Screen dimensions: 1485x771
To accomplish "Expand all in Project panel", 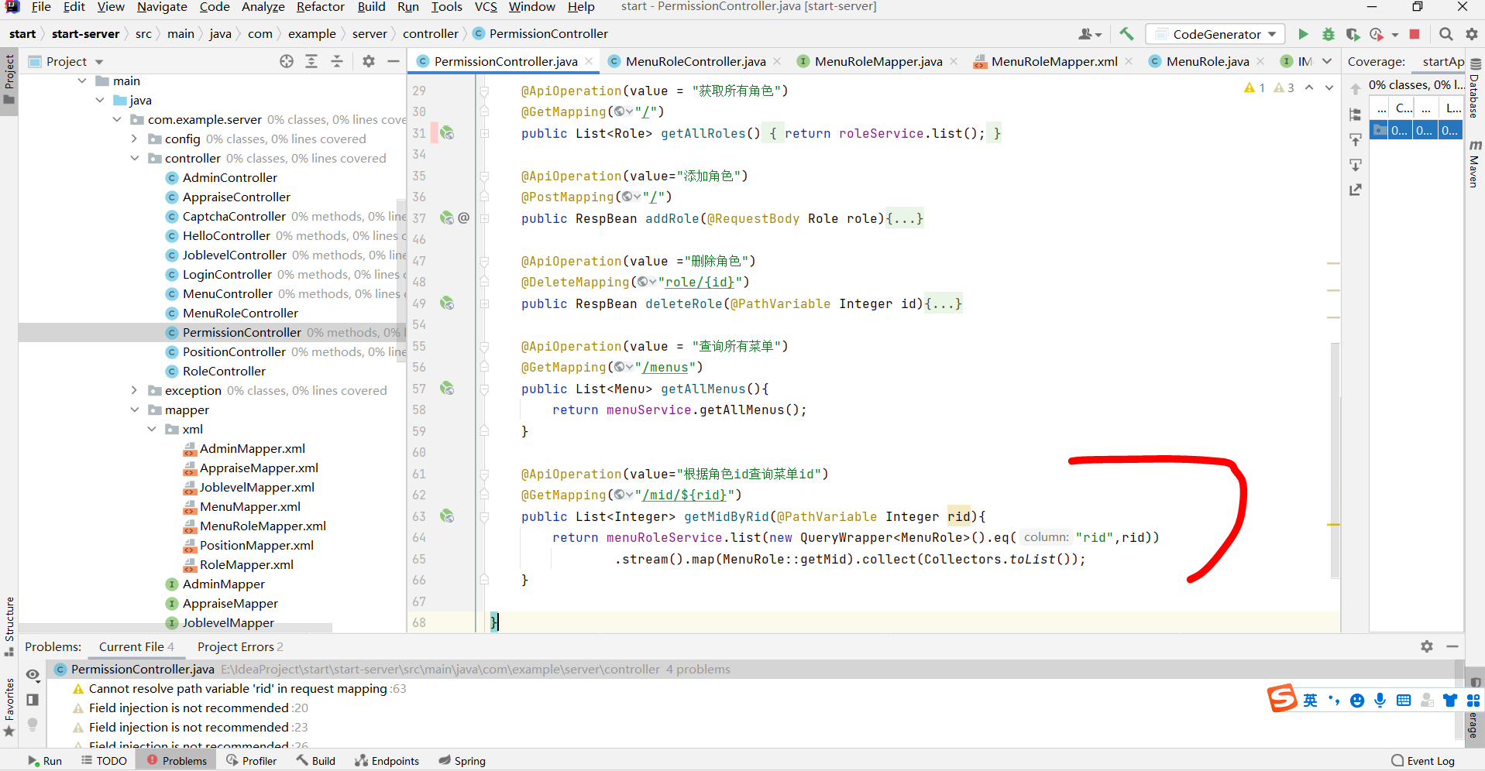I will (311, 61).
